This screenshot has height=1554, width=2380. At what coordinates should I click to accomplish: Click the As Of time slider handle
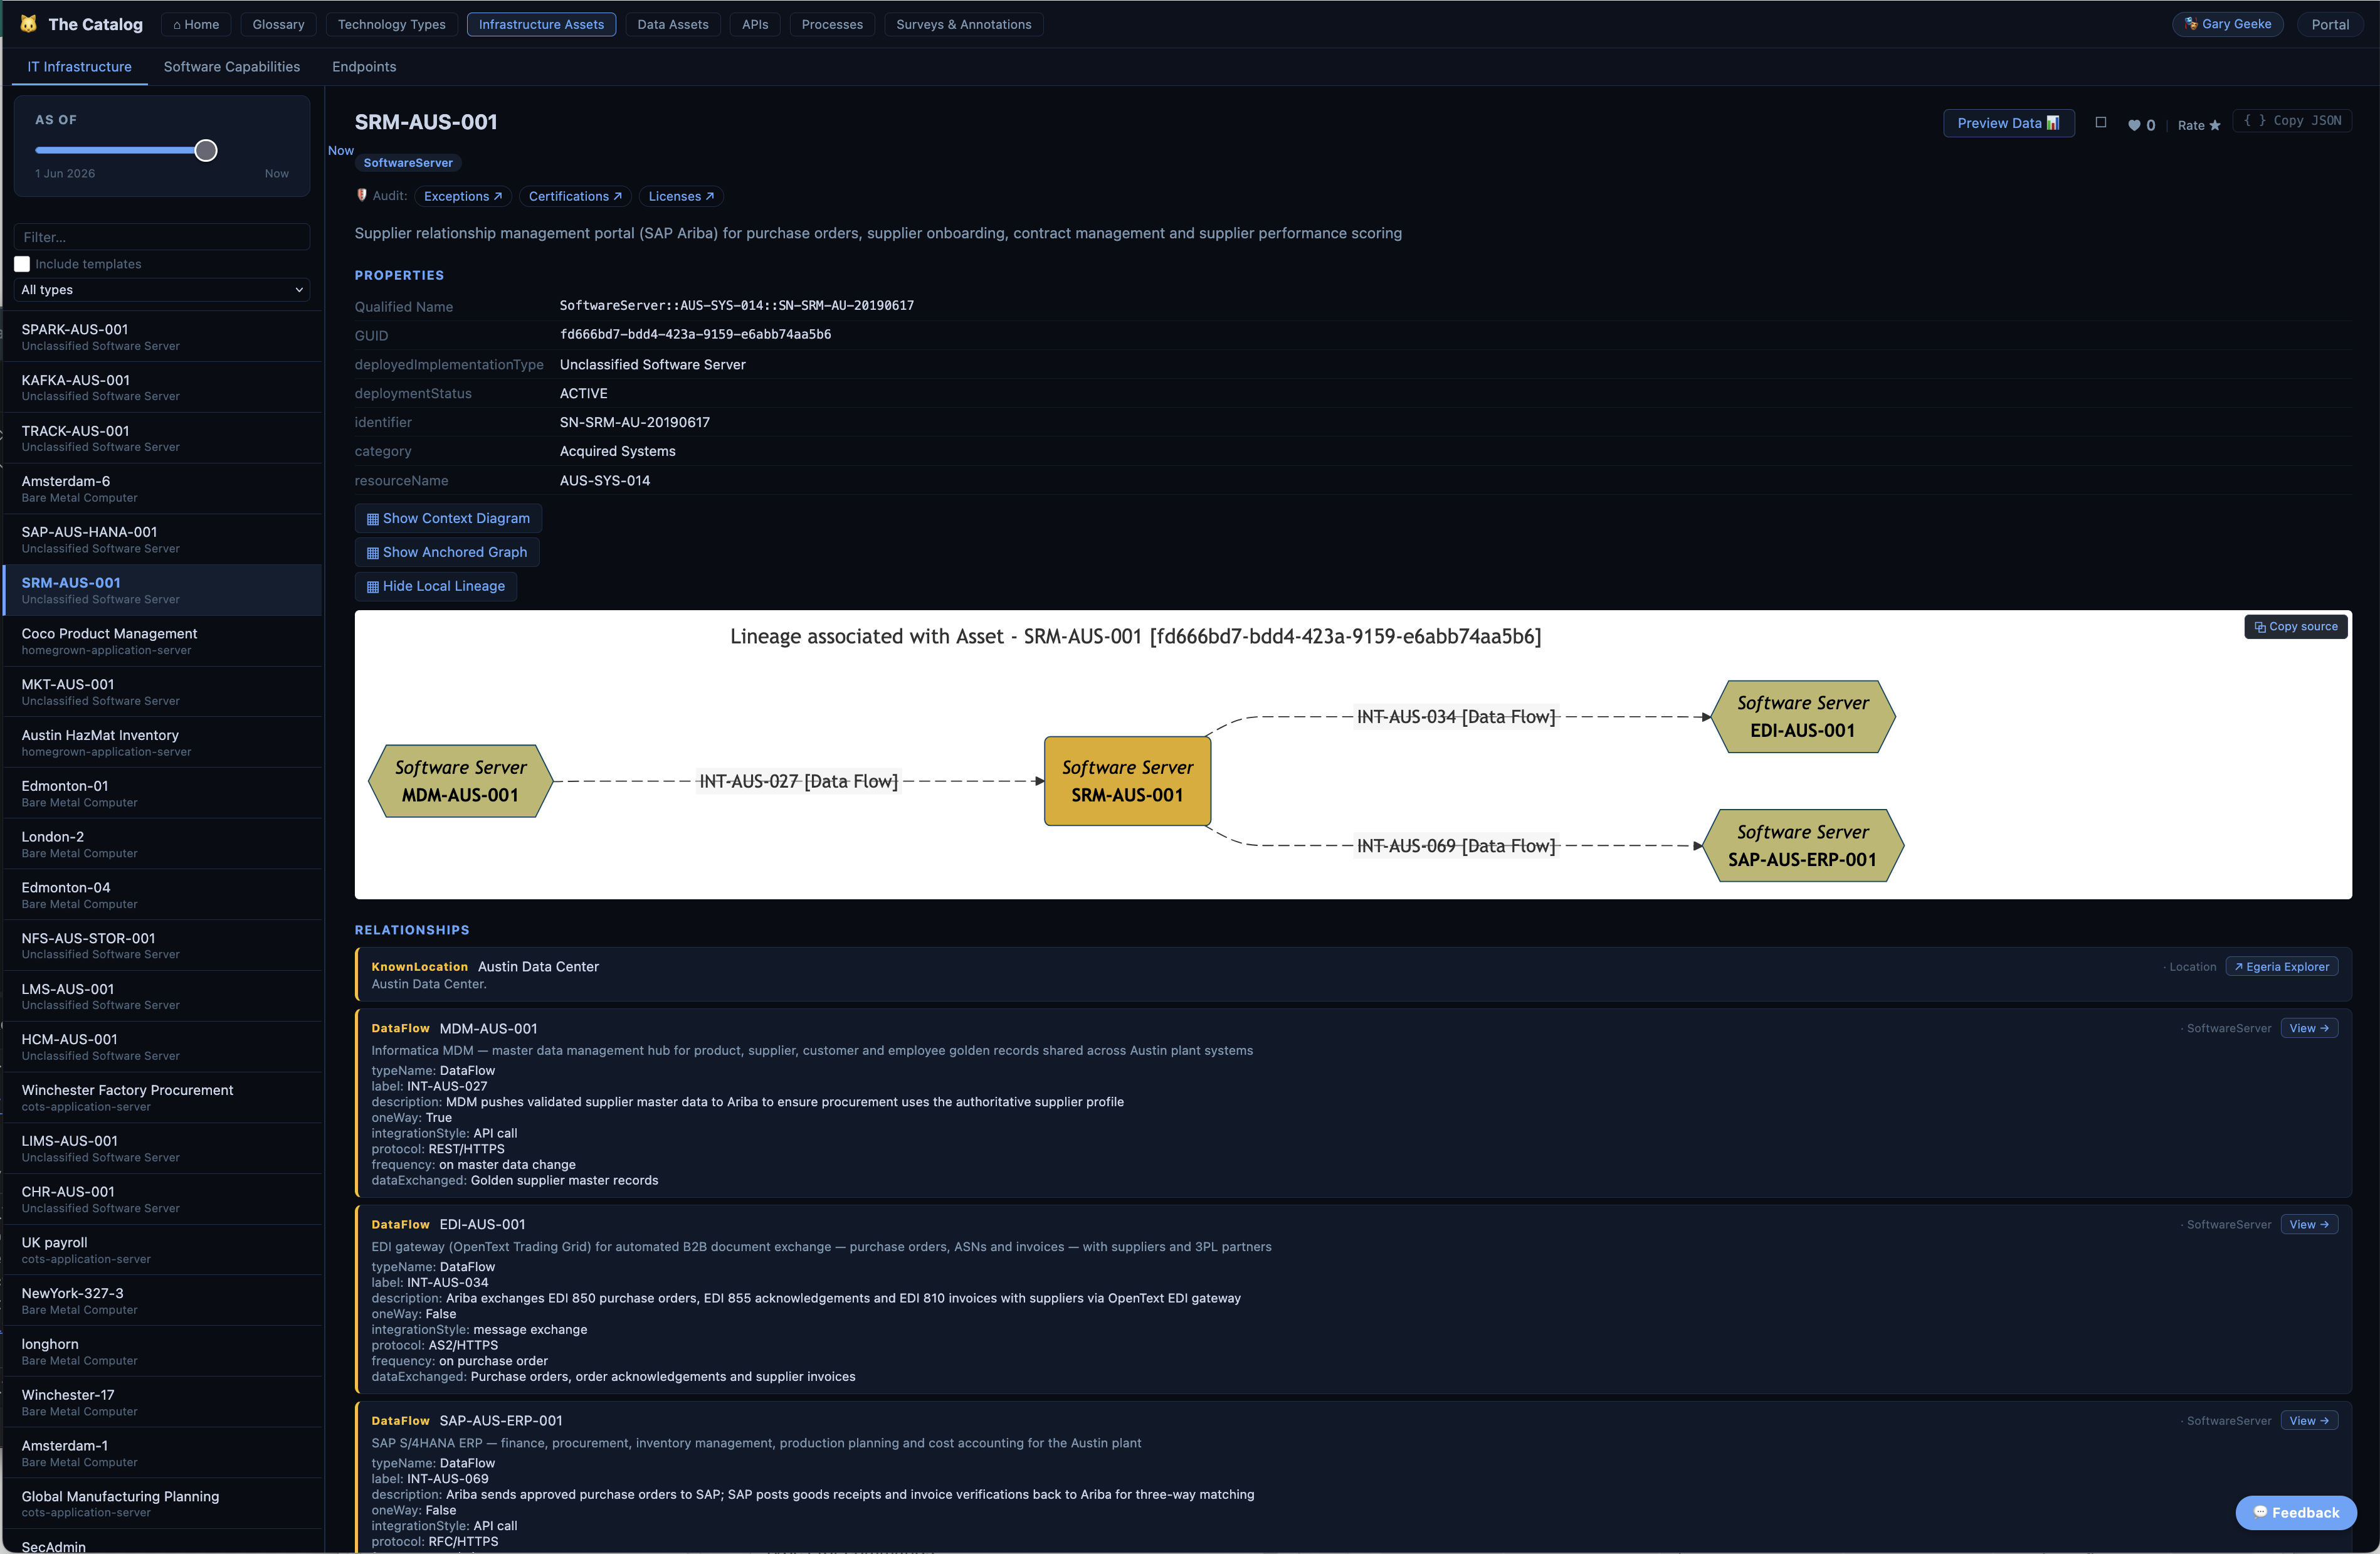pos(206,151)
